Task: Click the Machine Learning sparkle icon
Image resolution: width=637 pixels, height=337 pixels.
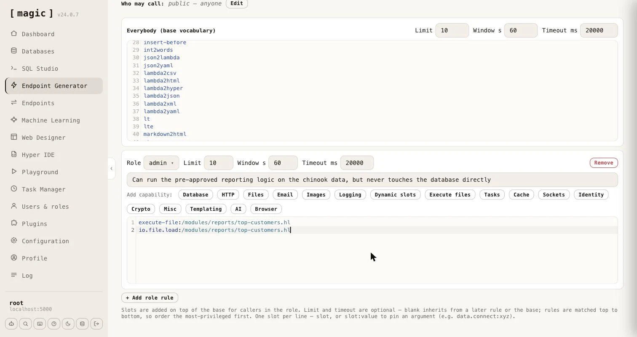Action: pyautogui.click(x=14, y=120)
